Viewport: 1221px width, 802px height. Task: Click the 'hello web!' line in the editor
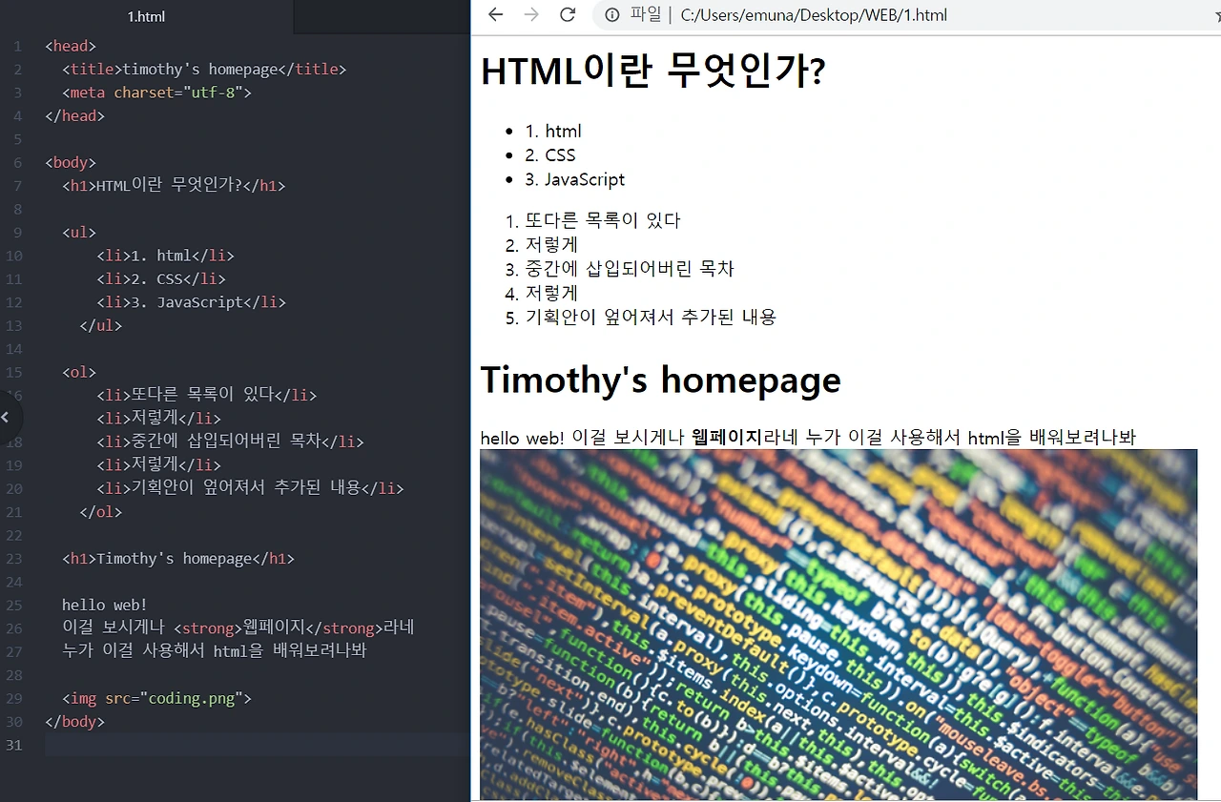click(105, 605)
